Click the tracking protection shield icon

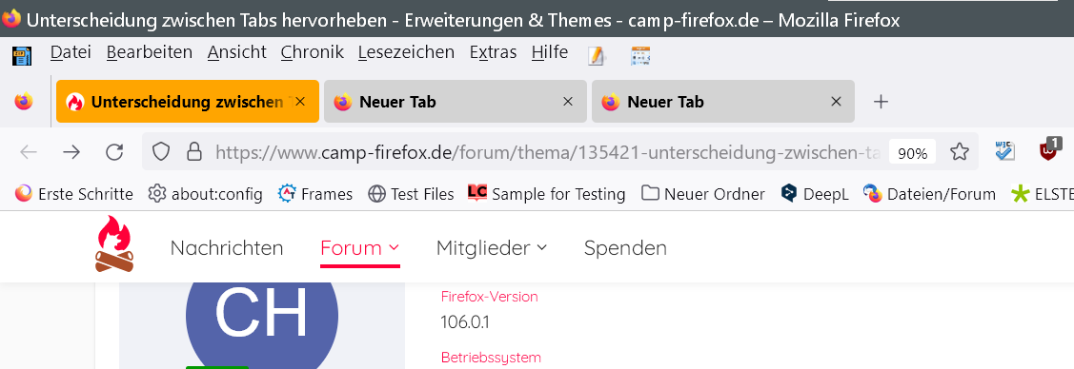click(160, 152)
